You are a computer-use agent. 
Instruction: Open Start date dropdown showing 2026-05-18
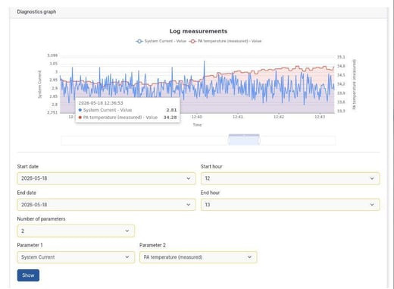click(x=106, y=178)
